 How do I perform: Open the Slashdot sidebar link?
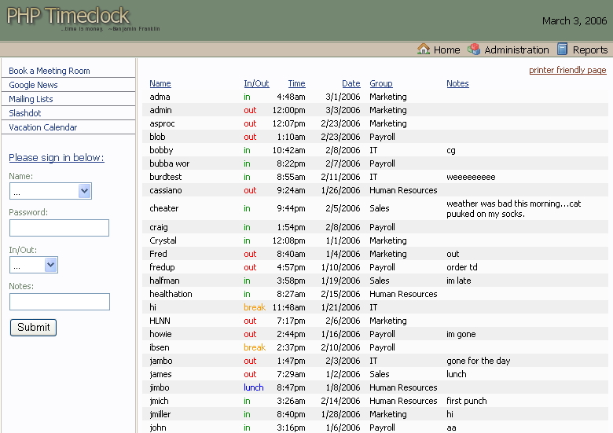(24, 113)
